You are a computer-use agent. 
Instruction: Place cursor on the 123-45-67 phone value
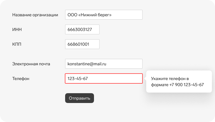[x=78, y=78]
